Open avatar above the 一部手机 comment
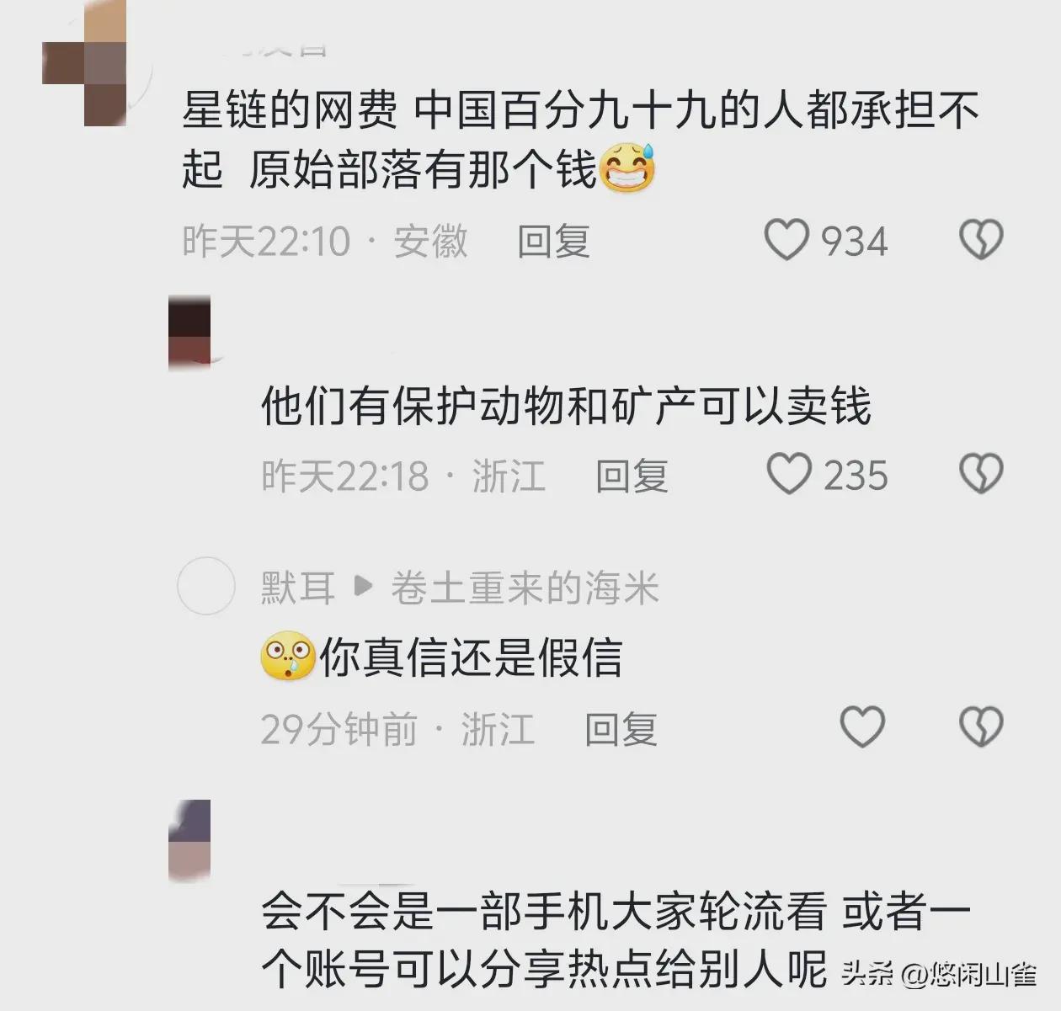This screenshot has height=1011, width=1061. click(189, 839)
